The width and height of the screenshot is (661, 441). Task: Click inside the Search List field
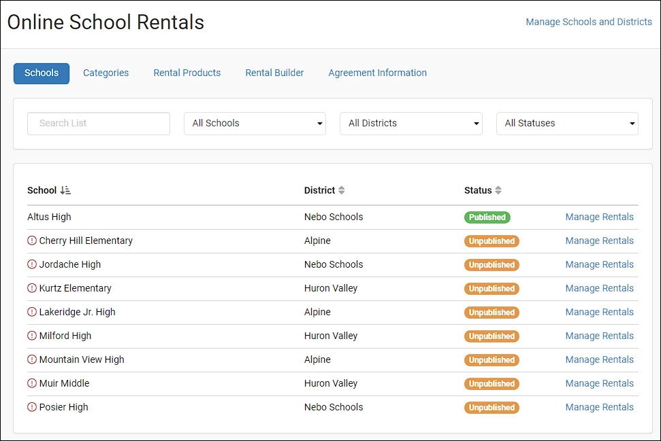[98, 123]
